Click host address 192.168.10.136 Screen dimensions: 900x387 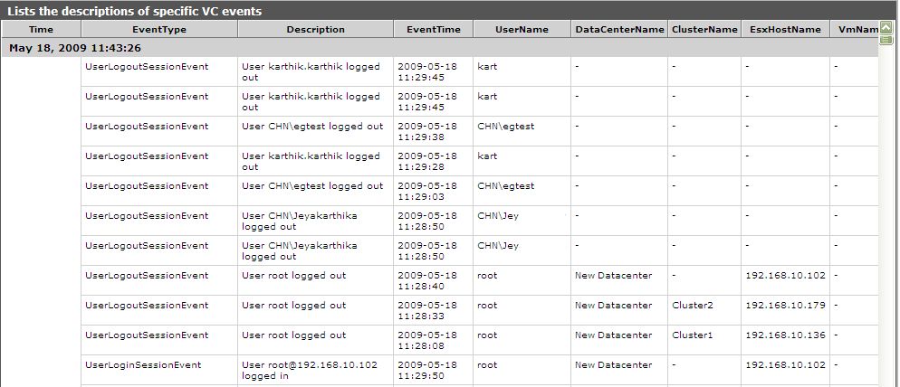[x=785, y=335]
